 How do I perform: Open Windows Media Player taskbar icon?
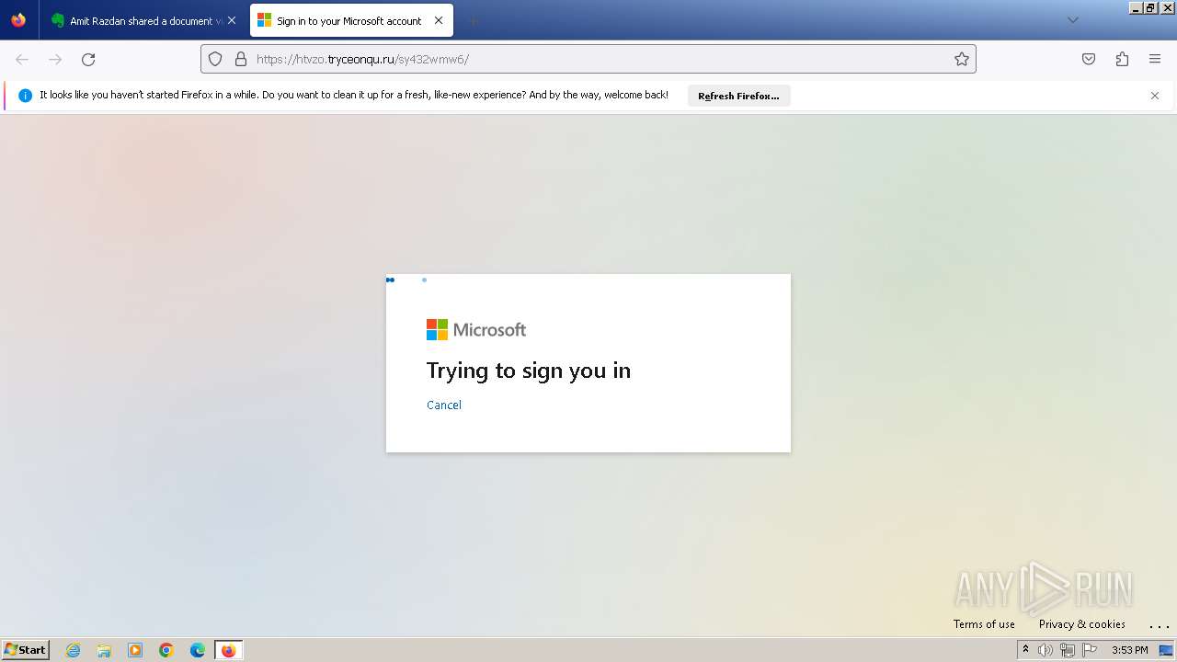pos(135,650)
